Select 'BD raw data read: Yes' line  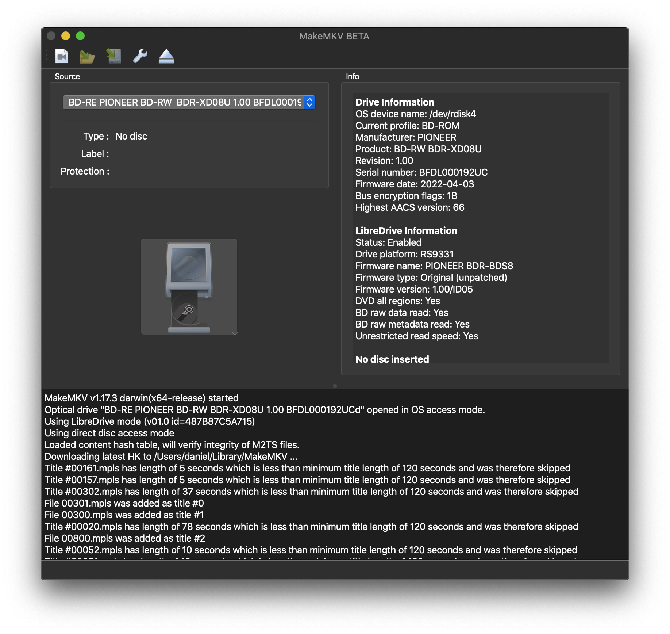(402, 313)
